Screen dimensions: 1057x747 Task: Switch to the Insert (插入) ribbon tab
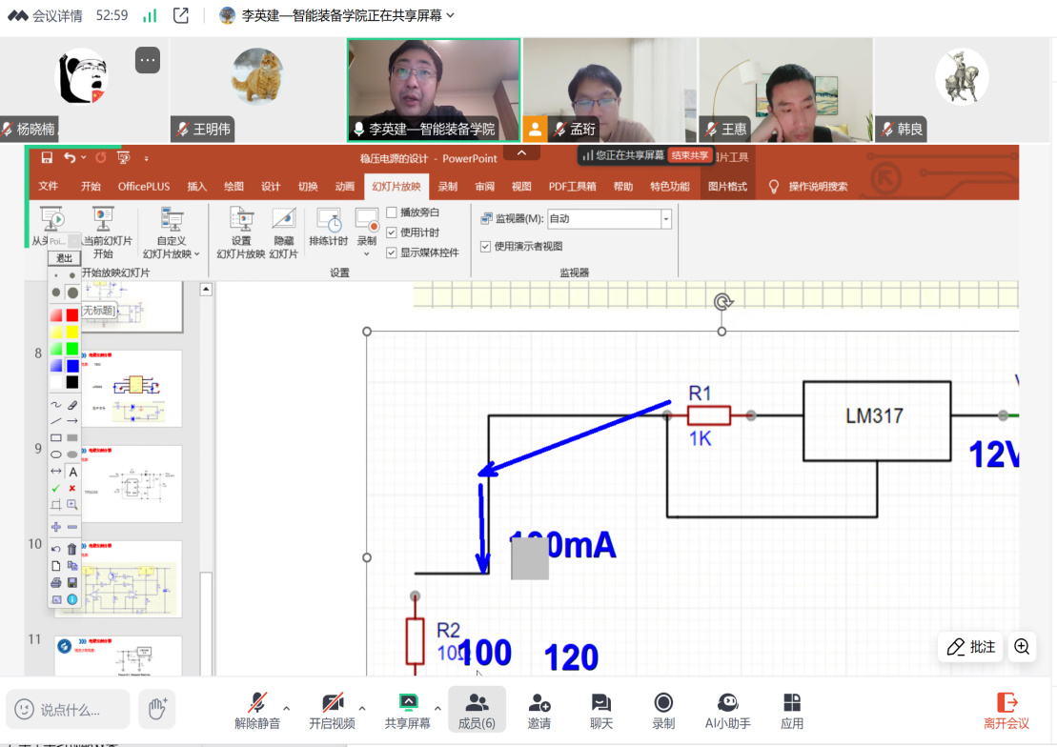[x=196, y=187]
